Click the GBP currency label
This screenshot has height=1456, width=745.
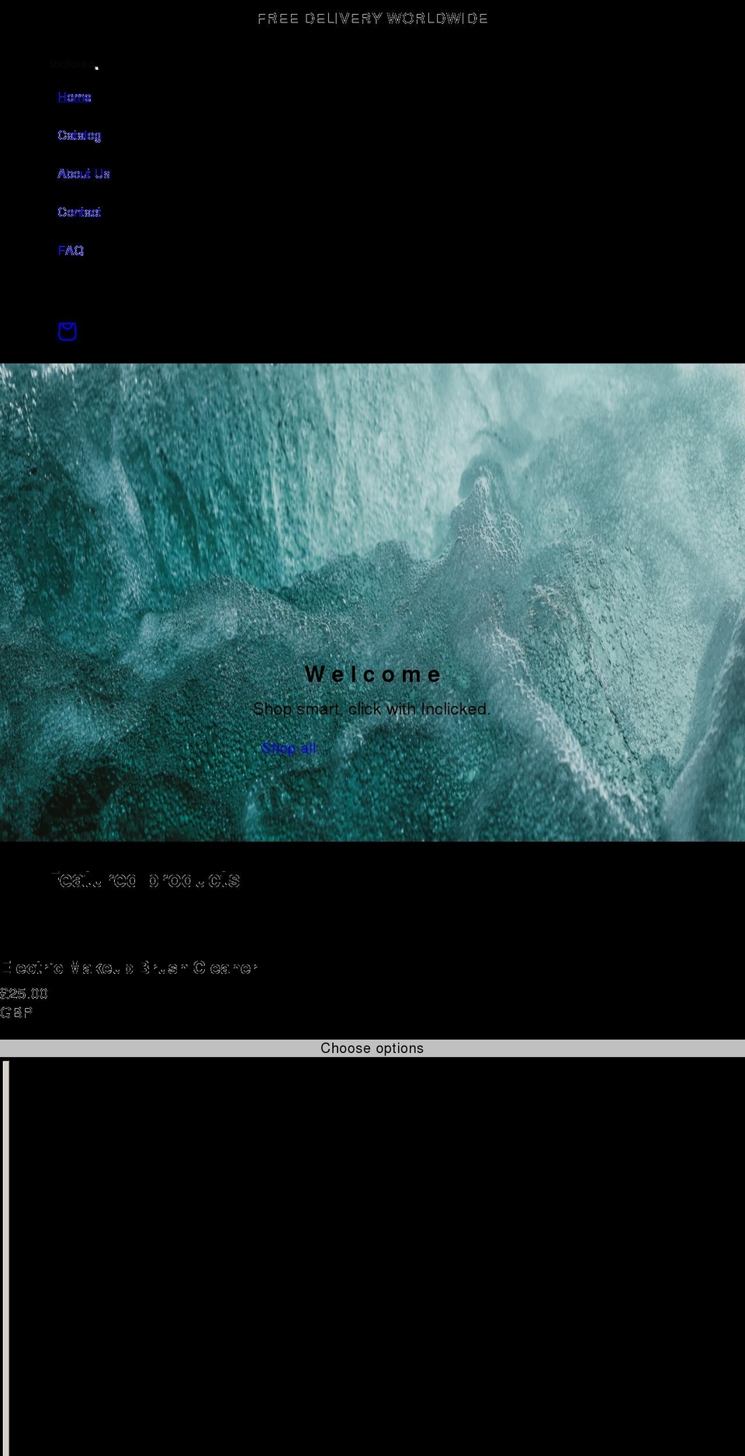pyautogui.click(x=16, y=1013)
